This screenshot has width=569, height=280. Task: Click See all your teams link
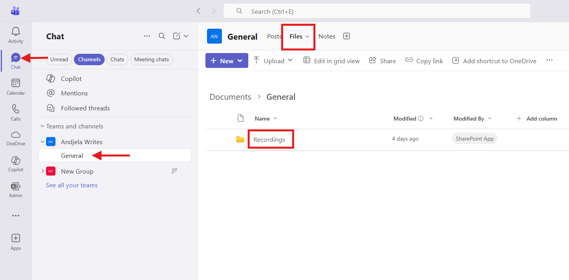(x=72, y=185)
